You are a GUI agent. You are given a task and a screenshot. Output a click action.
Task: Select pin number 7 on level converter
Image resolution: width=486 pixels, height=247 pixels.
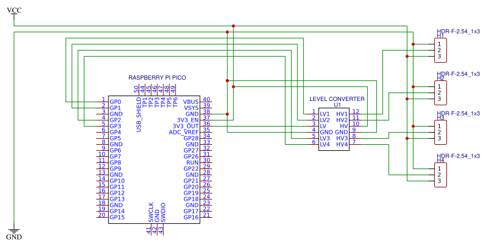[x=354, y=142]
